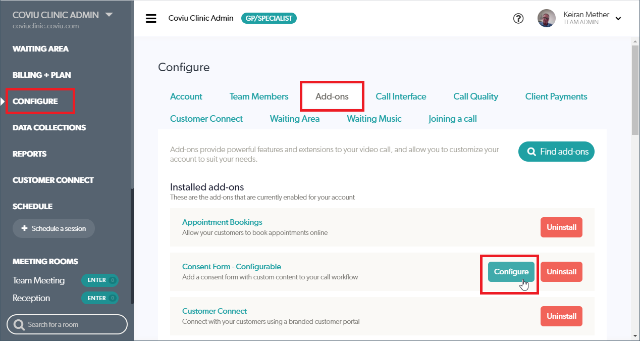Image resolution: width=640 pixels, height=341 pixels.
Task: Select the Schedule sidebar heading
Action: tap(32, 207)
